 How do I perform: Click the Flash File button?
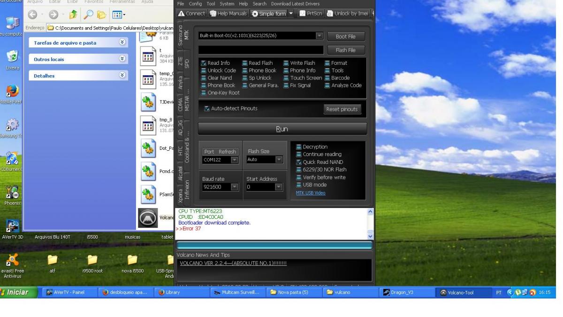(346, 50)
